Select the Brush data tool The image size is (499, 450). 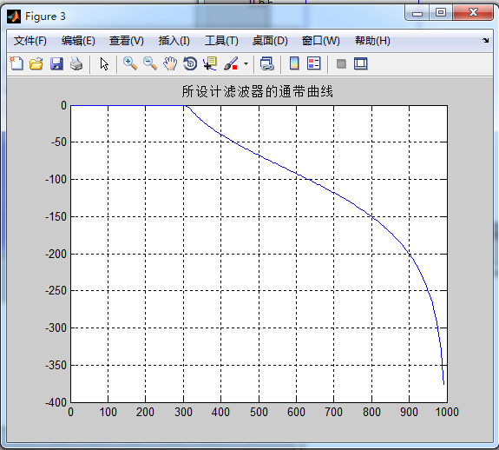click(231, 63)
